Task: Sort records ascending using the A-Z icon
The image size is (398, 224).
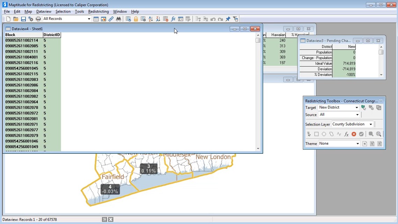Action: coord(150,19)
